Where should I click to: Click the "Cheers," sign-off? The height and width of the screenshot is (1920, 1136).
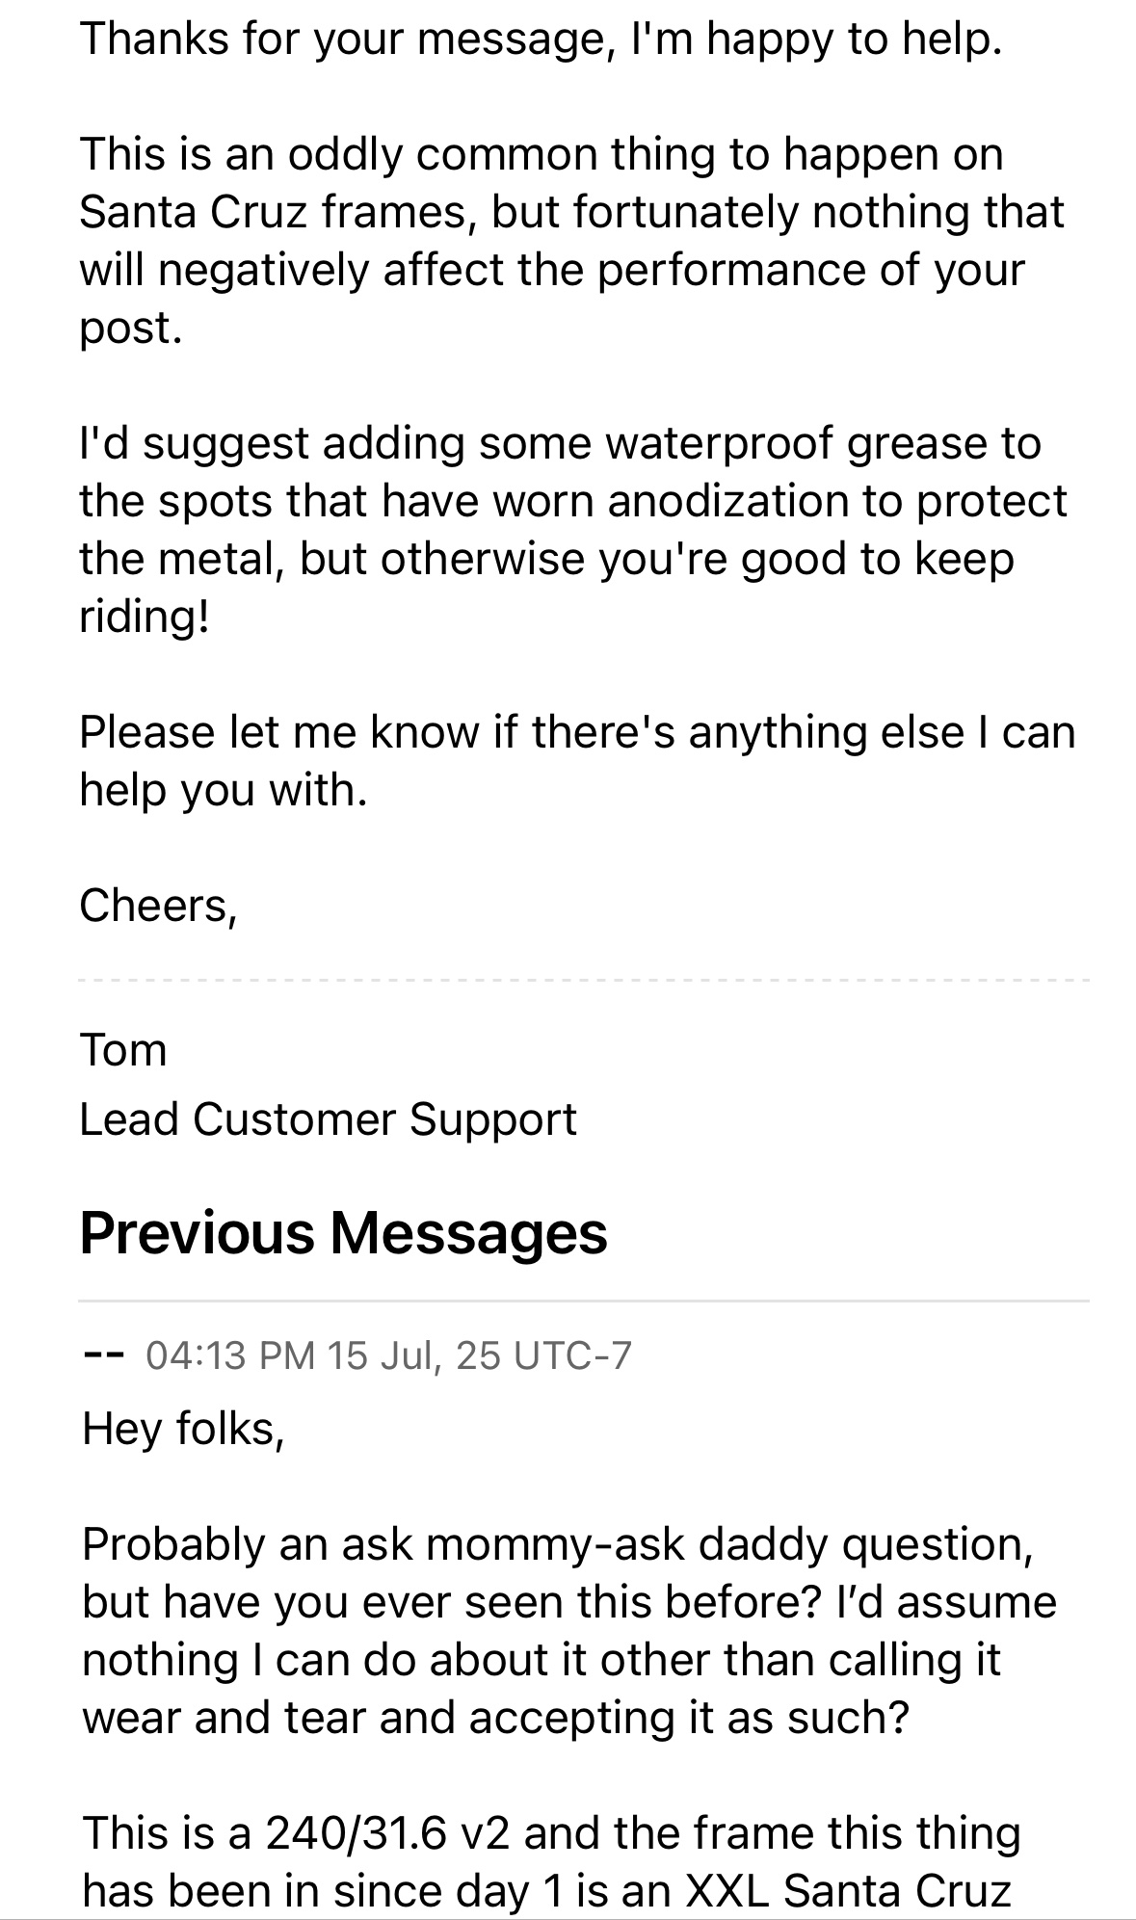pos(158,905)
